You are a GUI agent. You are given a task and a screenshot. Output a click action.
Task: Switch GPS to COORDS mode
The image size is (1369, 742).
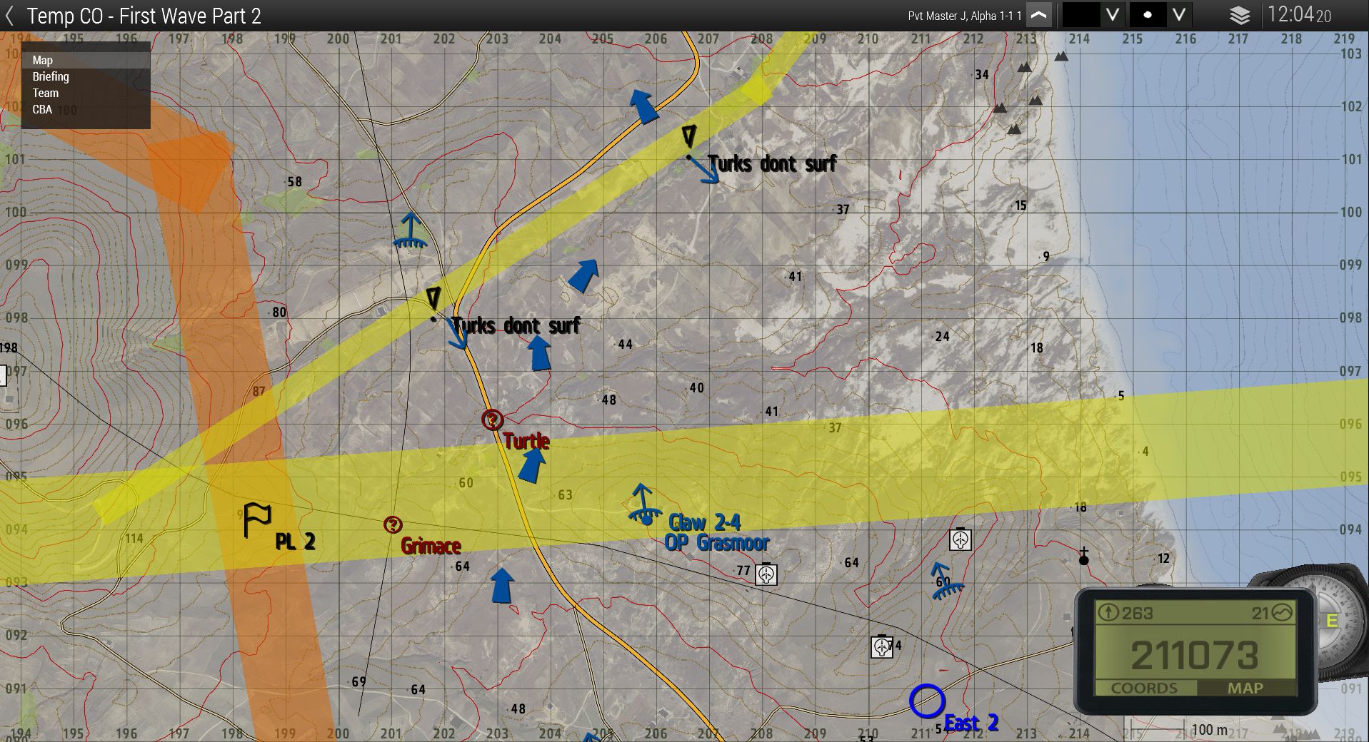click(1143, 688)
